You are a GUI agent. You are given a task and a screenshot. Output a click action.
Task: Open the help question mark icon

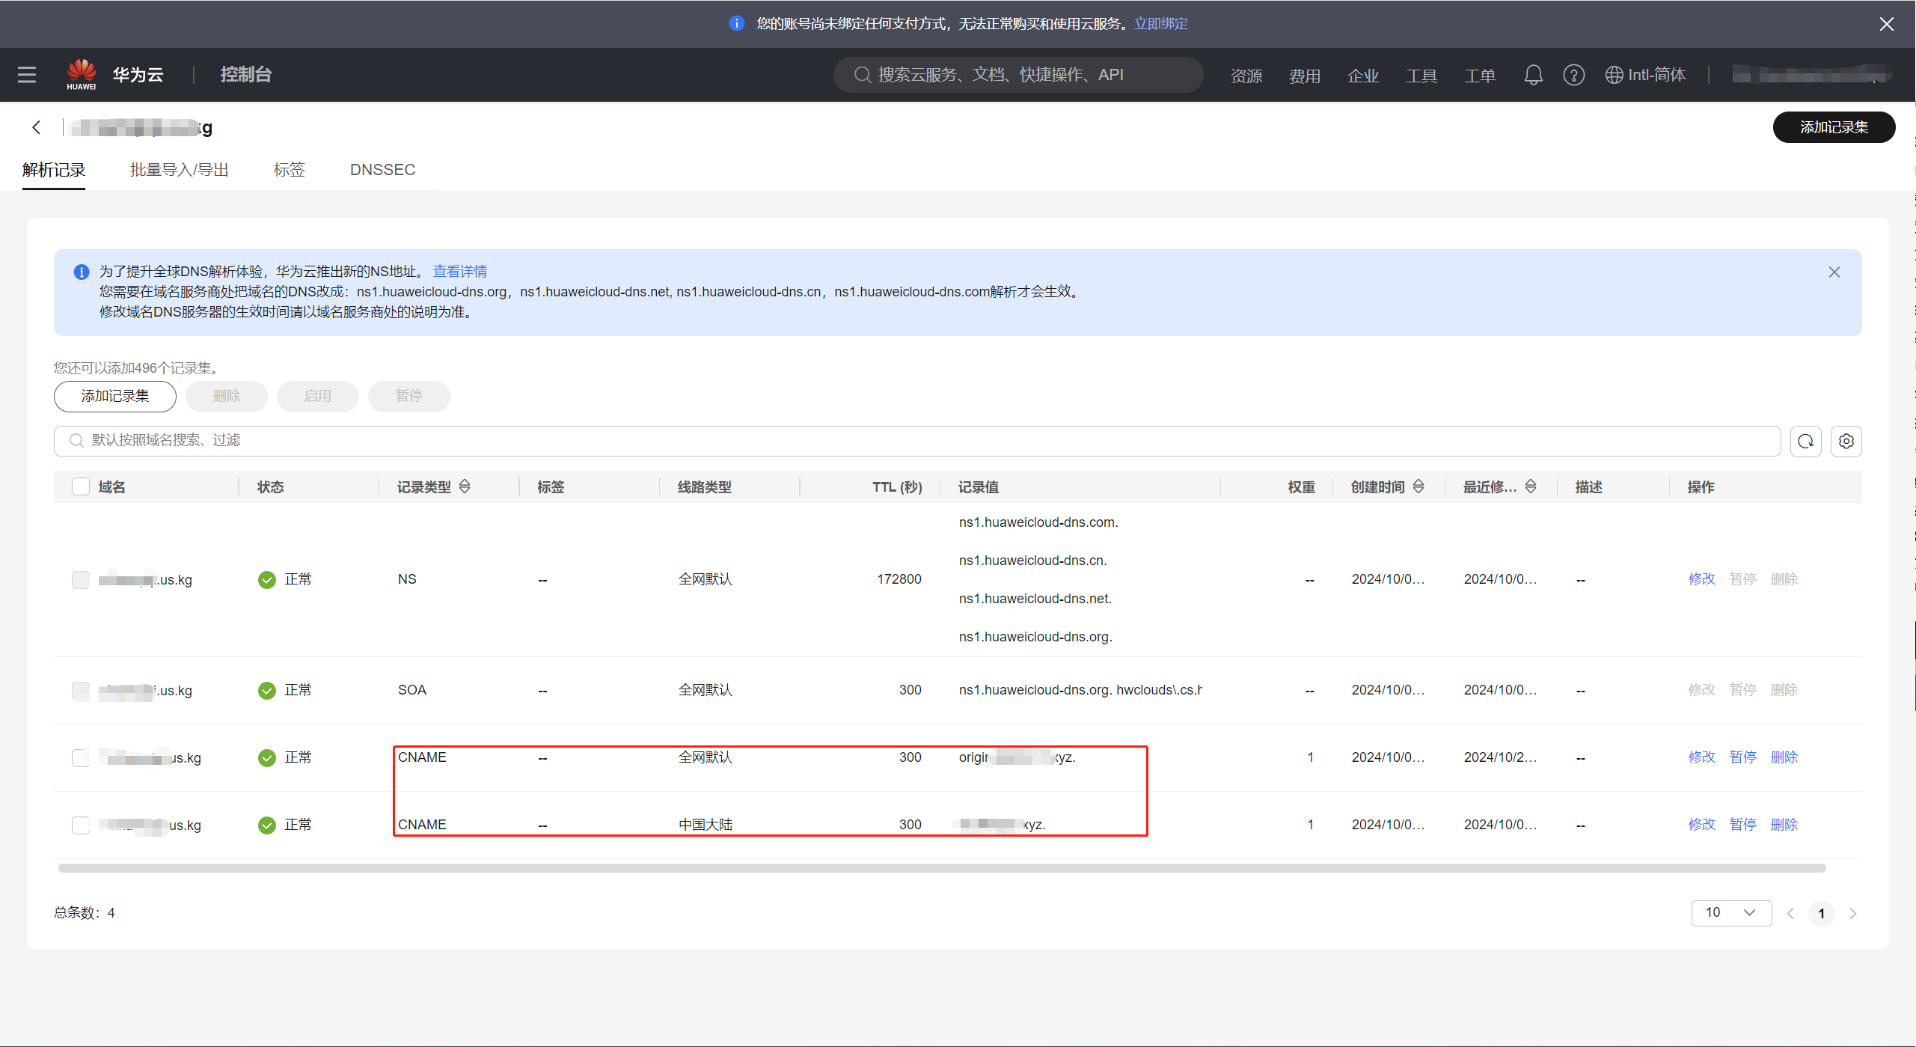(x=1573, y=75)
